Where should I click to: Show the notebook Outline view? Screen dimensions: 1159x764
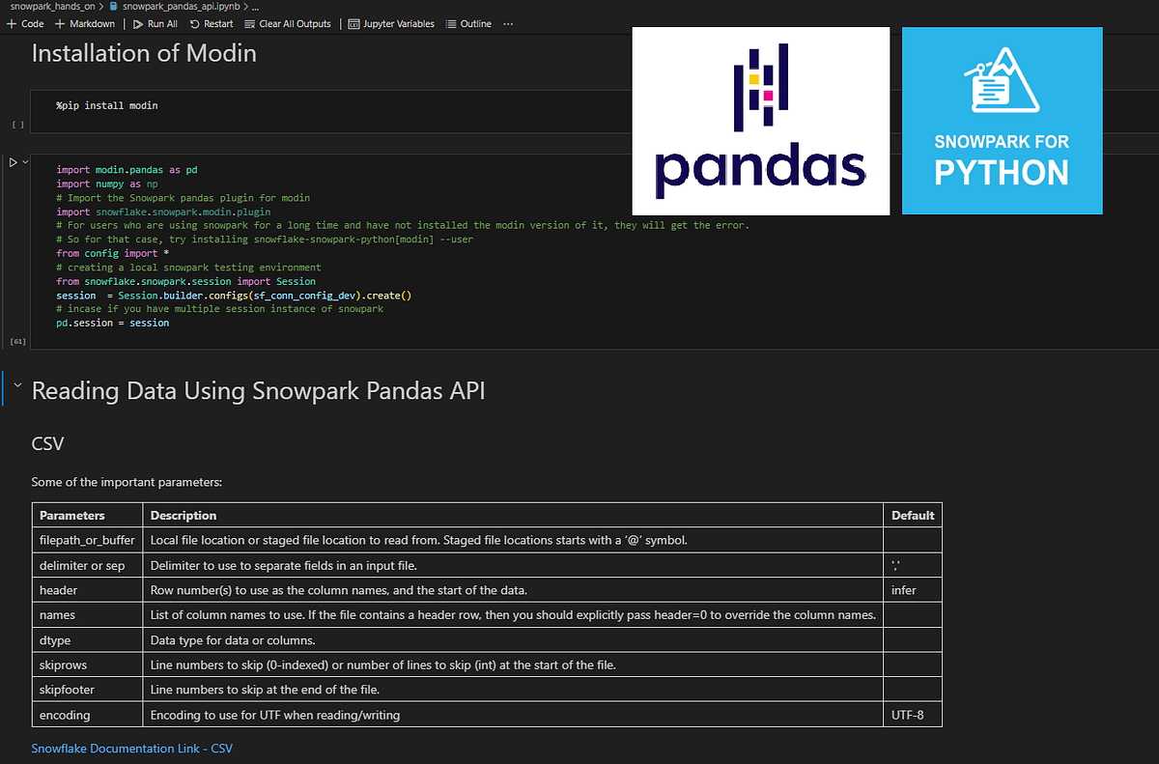(x=468, y=23)
